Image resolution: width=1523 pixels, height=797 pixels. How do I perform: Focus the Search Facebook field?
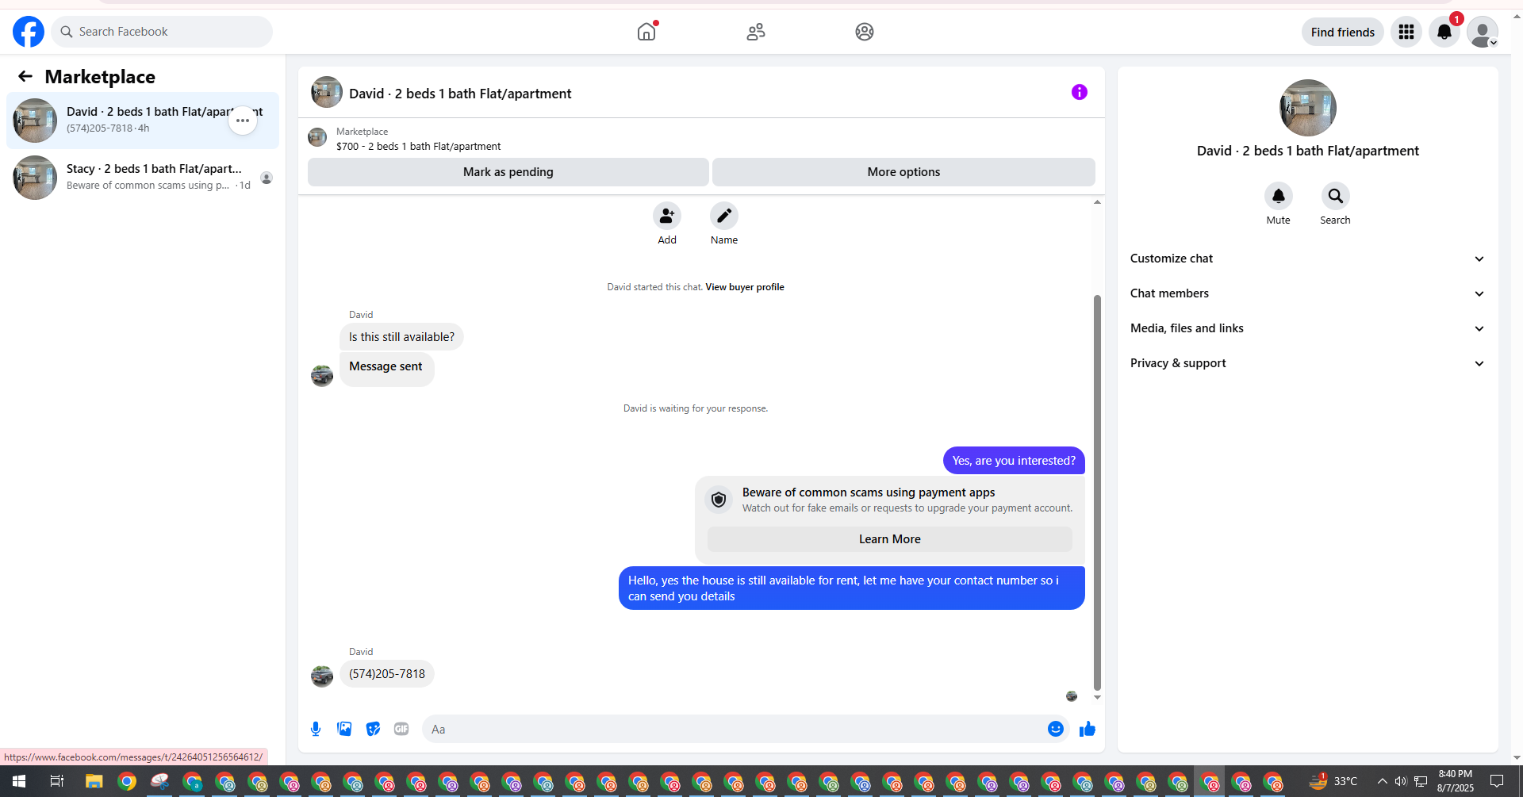point(162,32)
